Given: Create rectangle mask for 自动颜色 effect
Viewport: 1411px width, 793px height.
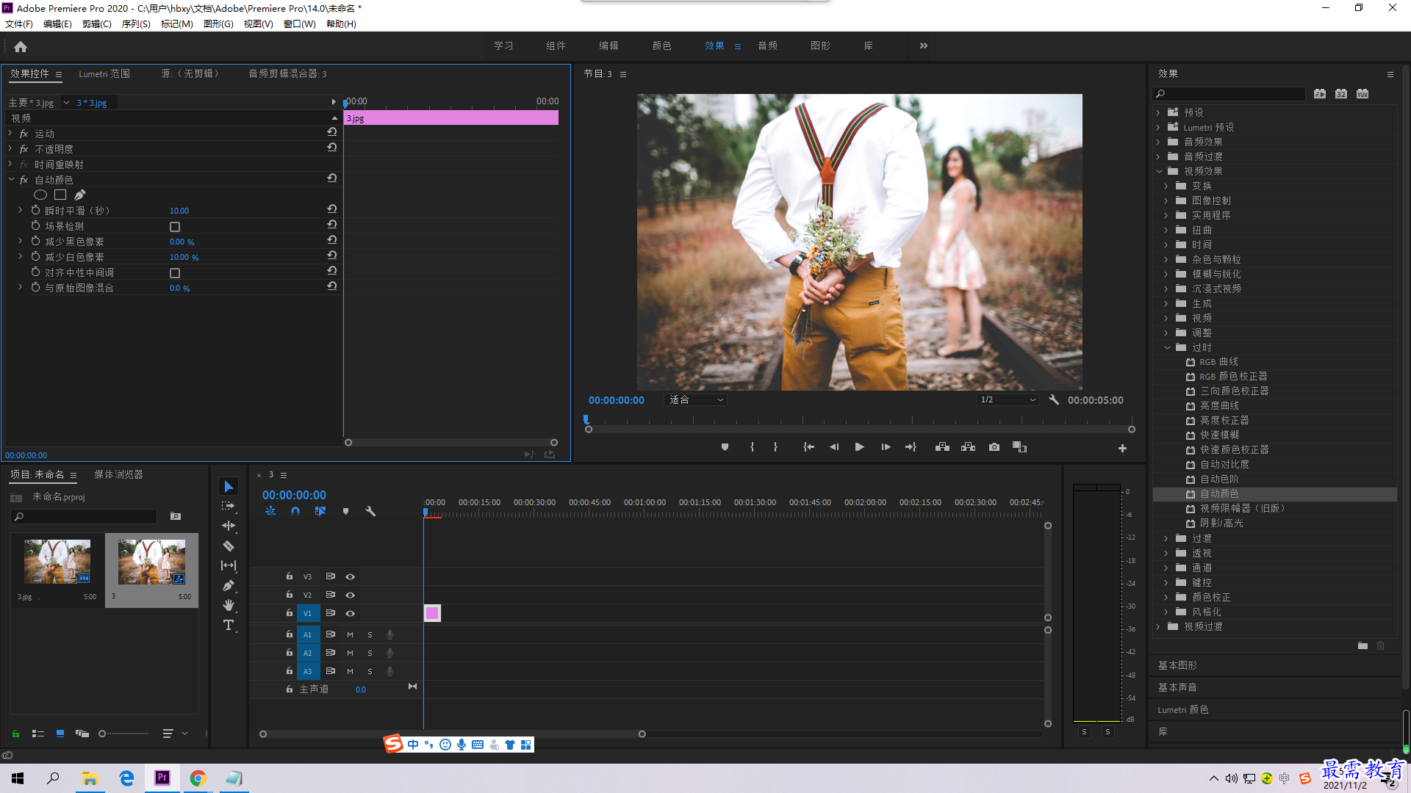Looking at the screenshot, I should coord(60,195).
